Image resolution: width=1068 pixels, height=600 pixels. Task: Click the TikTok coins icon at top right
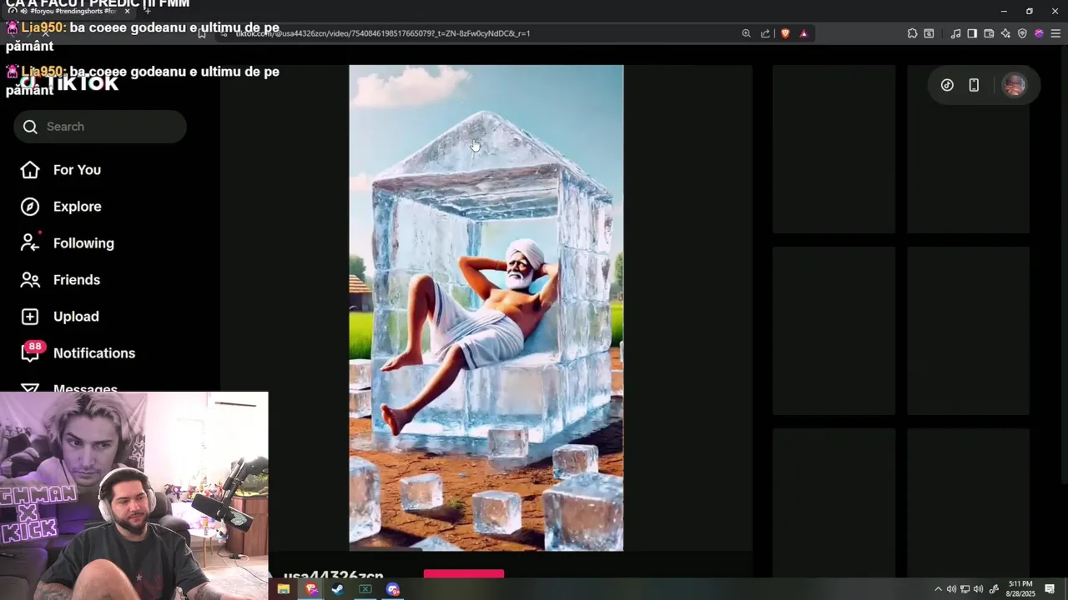tap(947, 85)
